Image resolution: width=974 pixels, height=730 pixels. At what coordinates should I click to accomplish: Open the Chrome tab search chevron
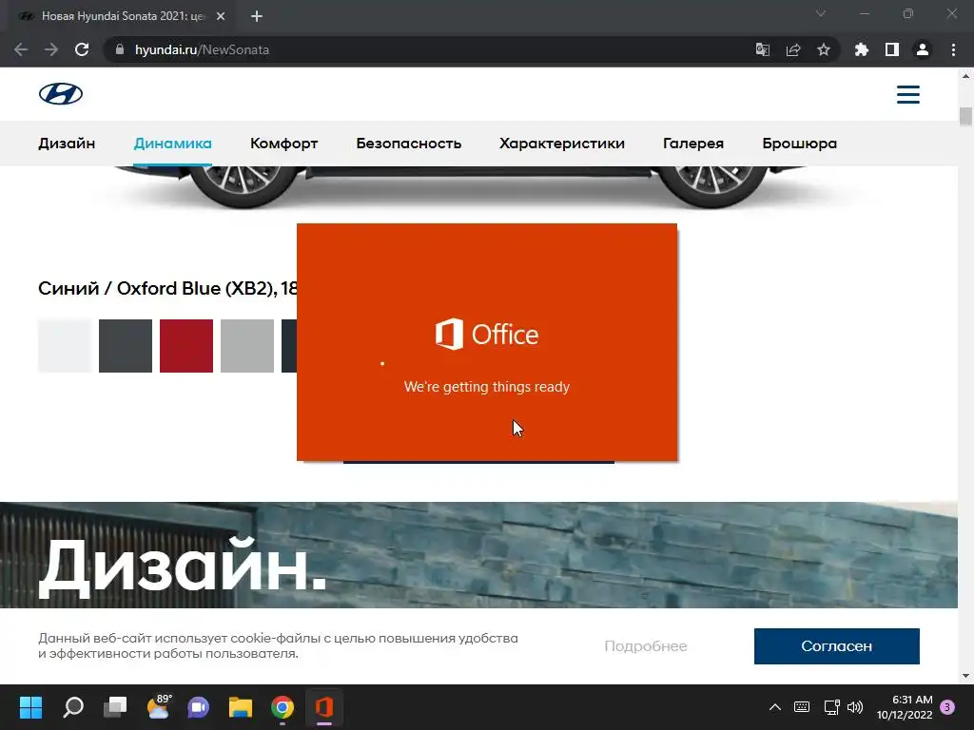(x=821, y=13)
